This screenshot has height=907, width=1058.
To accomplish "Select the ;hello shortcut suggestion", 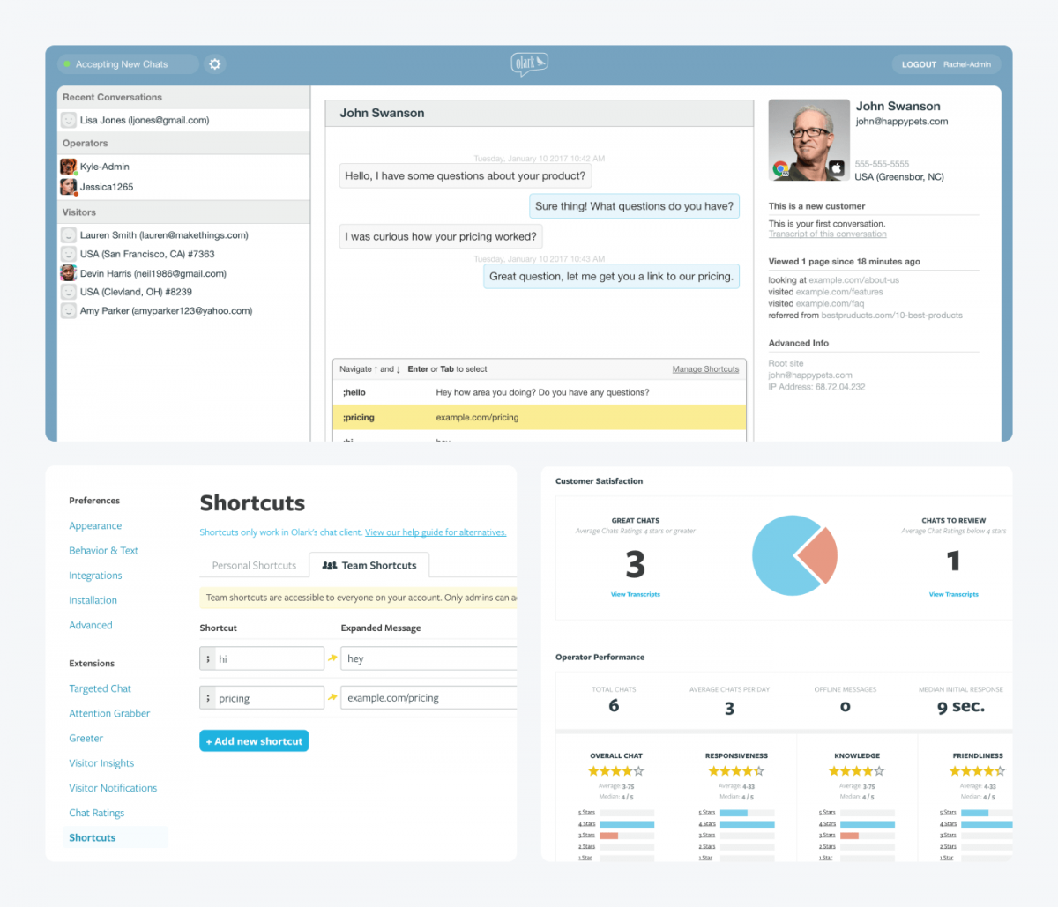I will 539,392.
